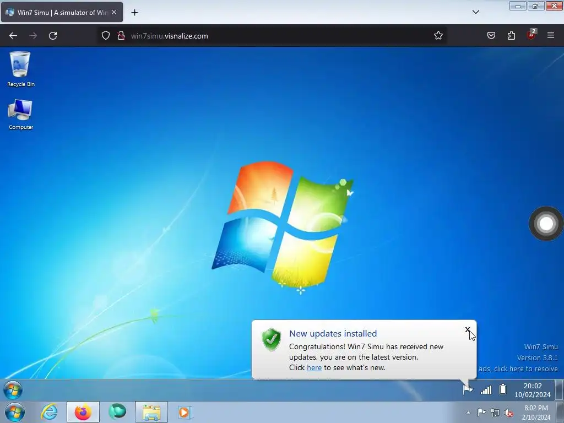Go back in the browser
564x423 pixels.
(x=13, y=36)
